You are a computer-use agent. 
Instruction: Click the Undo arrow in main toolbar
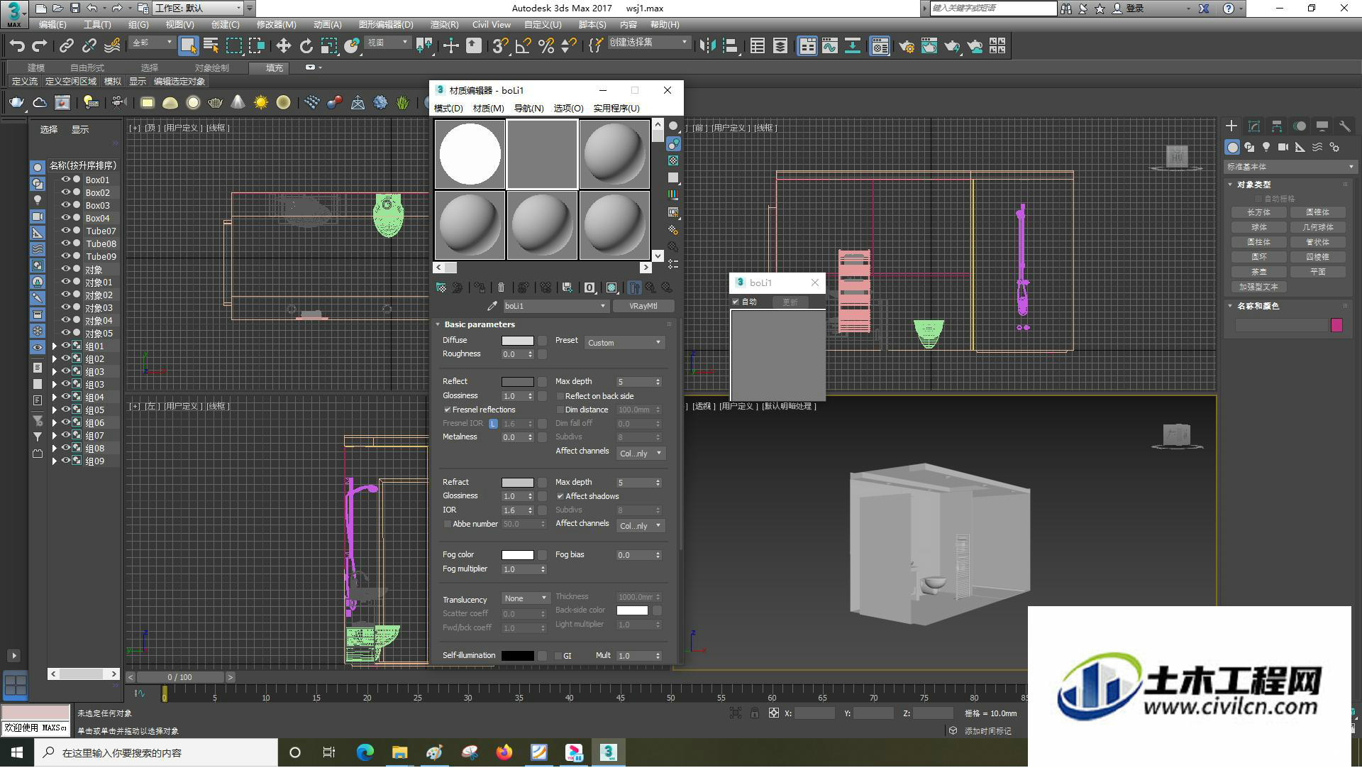click(x=16, y=46)
